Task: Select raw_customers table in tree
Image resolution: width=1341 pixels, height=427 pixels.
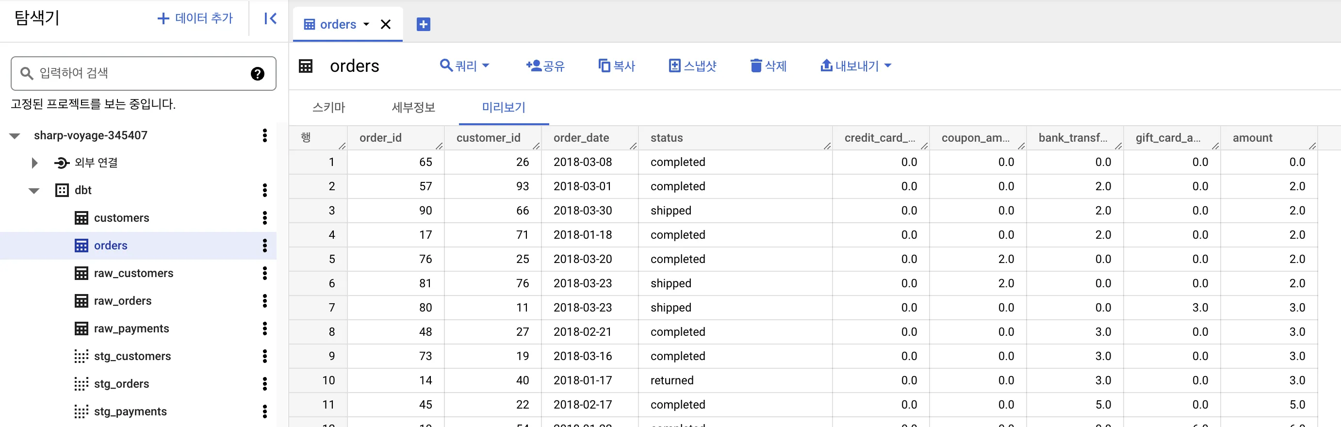Action: [x=133, y=273]
